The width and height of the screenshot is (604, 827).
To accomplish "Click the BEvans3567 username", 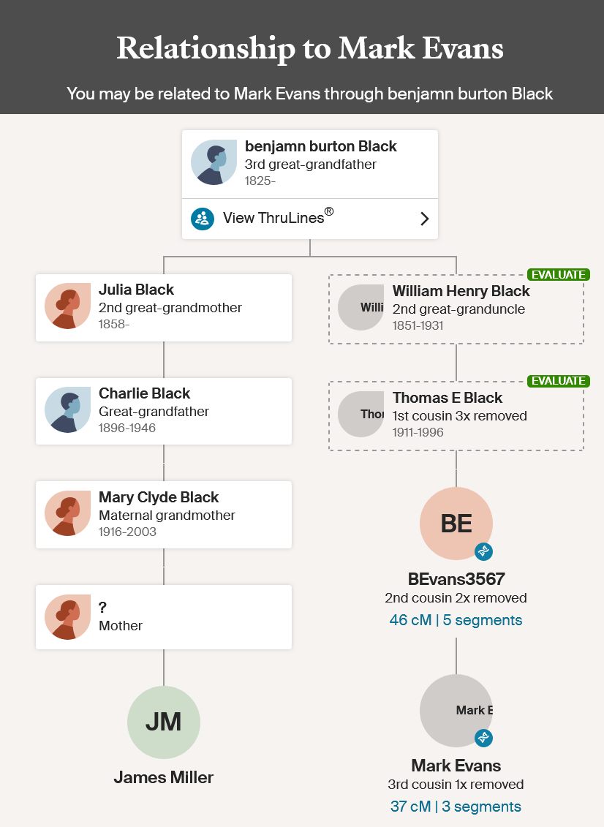I will click(456, 579).
